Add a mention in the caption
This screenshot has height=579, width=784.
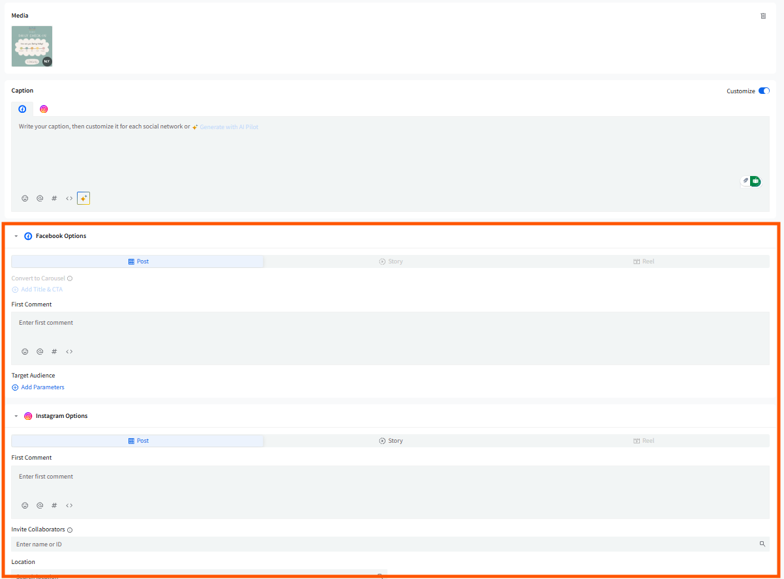click(x=40, y=198)
